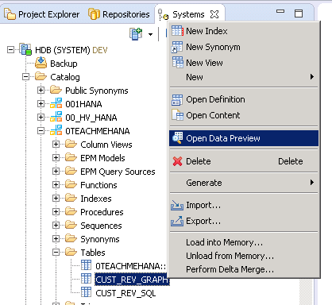Click the Indexes folder icon
This screenshot has height=305, width=332.
point(71,198)
